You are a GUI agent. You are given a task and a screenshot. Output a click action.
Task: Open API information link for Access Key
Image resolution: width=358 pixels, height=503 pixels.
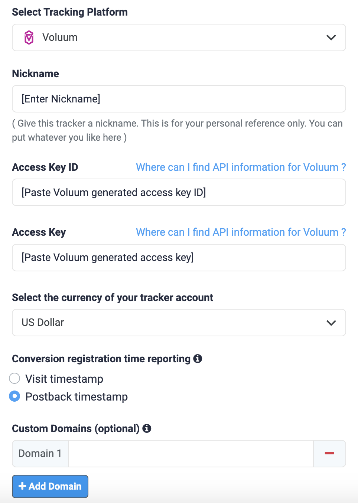tap(241, 232)
